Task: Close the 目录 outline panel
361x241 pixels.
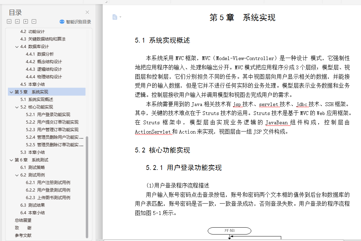Action: pos(87,12)
